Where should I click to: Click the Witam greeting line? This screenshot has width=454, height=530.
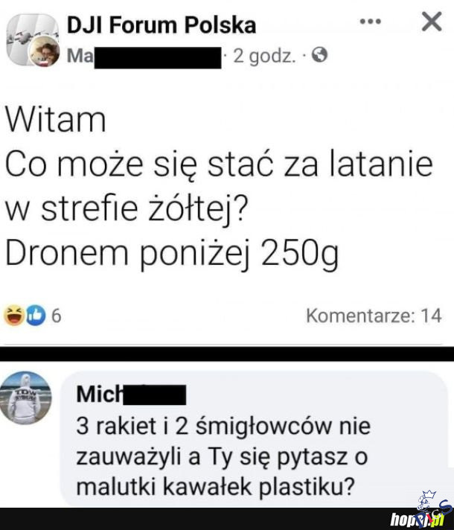(55, 120)
